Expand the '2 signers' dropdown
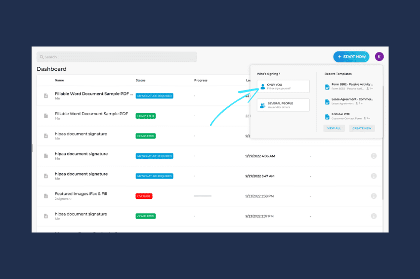420x279 pixels. pos(63,199)
